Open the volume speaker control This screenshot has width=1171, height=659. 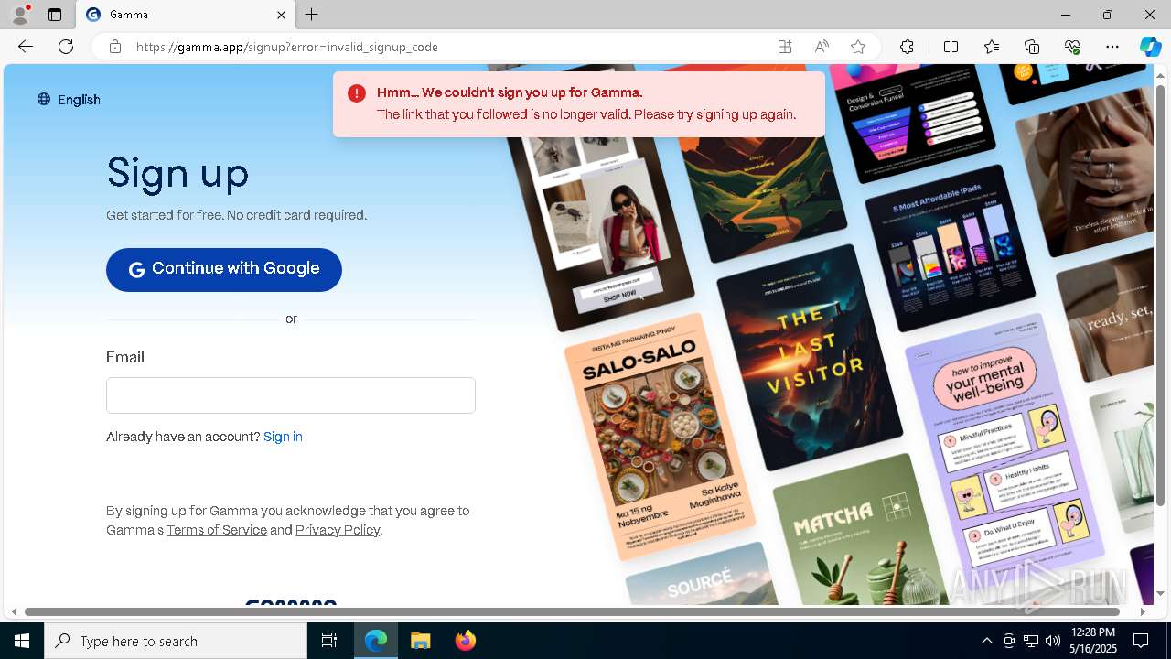(1053, 641)
